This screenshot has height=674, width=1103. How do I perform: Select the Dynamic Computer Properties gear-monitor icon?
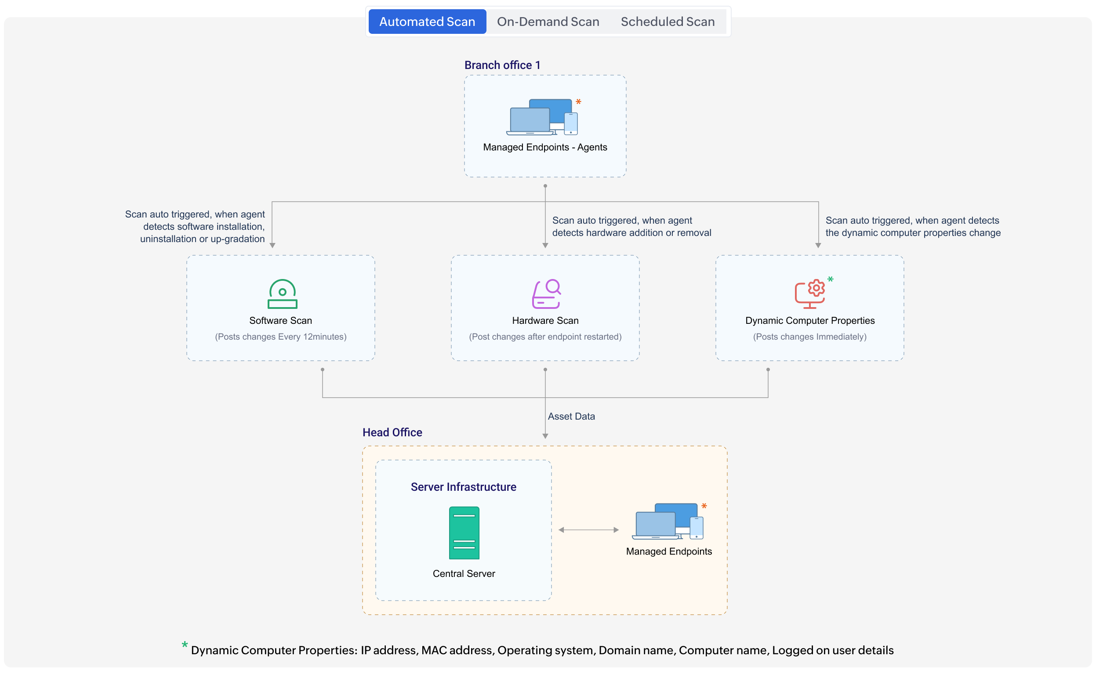809,294
